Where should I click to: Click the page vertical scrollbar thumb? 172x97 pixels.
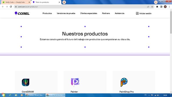(x=171, y=22)
